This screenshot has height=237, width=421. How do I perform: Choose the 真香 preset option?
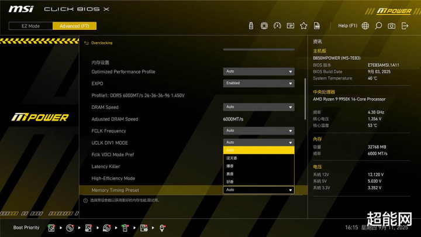(x=258, y=174)
